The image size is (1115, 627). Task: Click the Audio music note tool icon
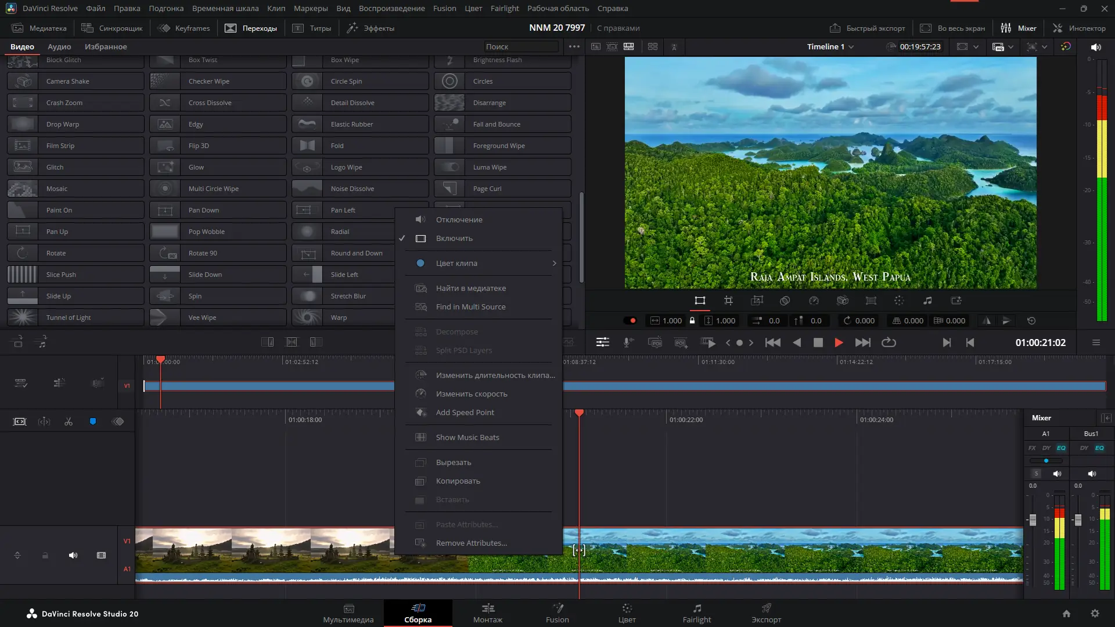click(927, 301)
